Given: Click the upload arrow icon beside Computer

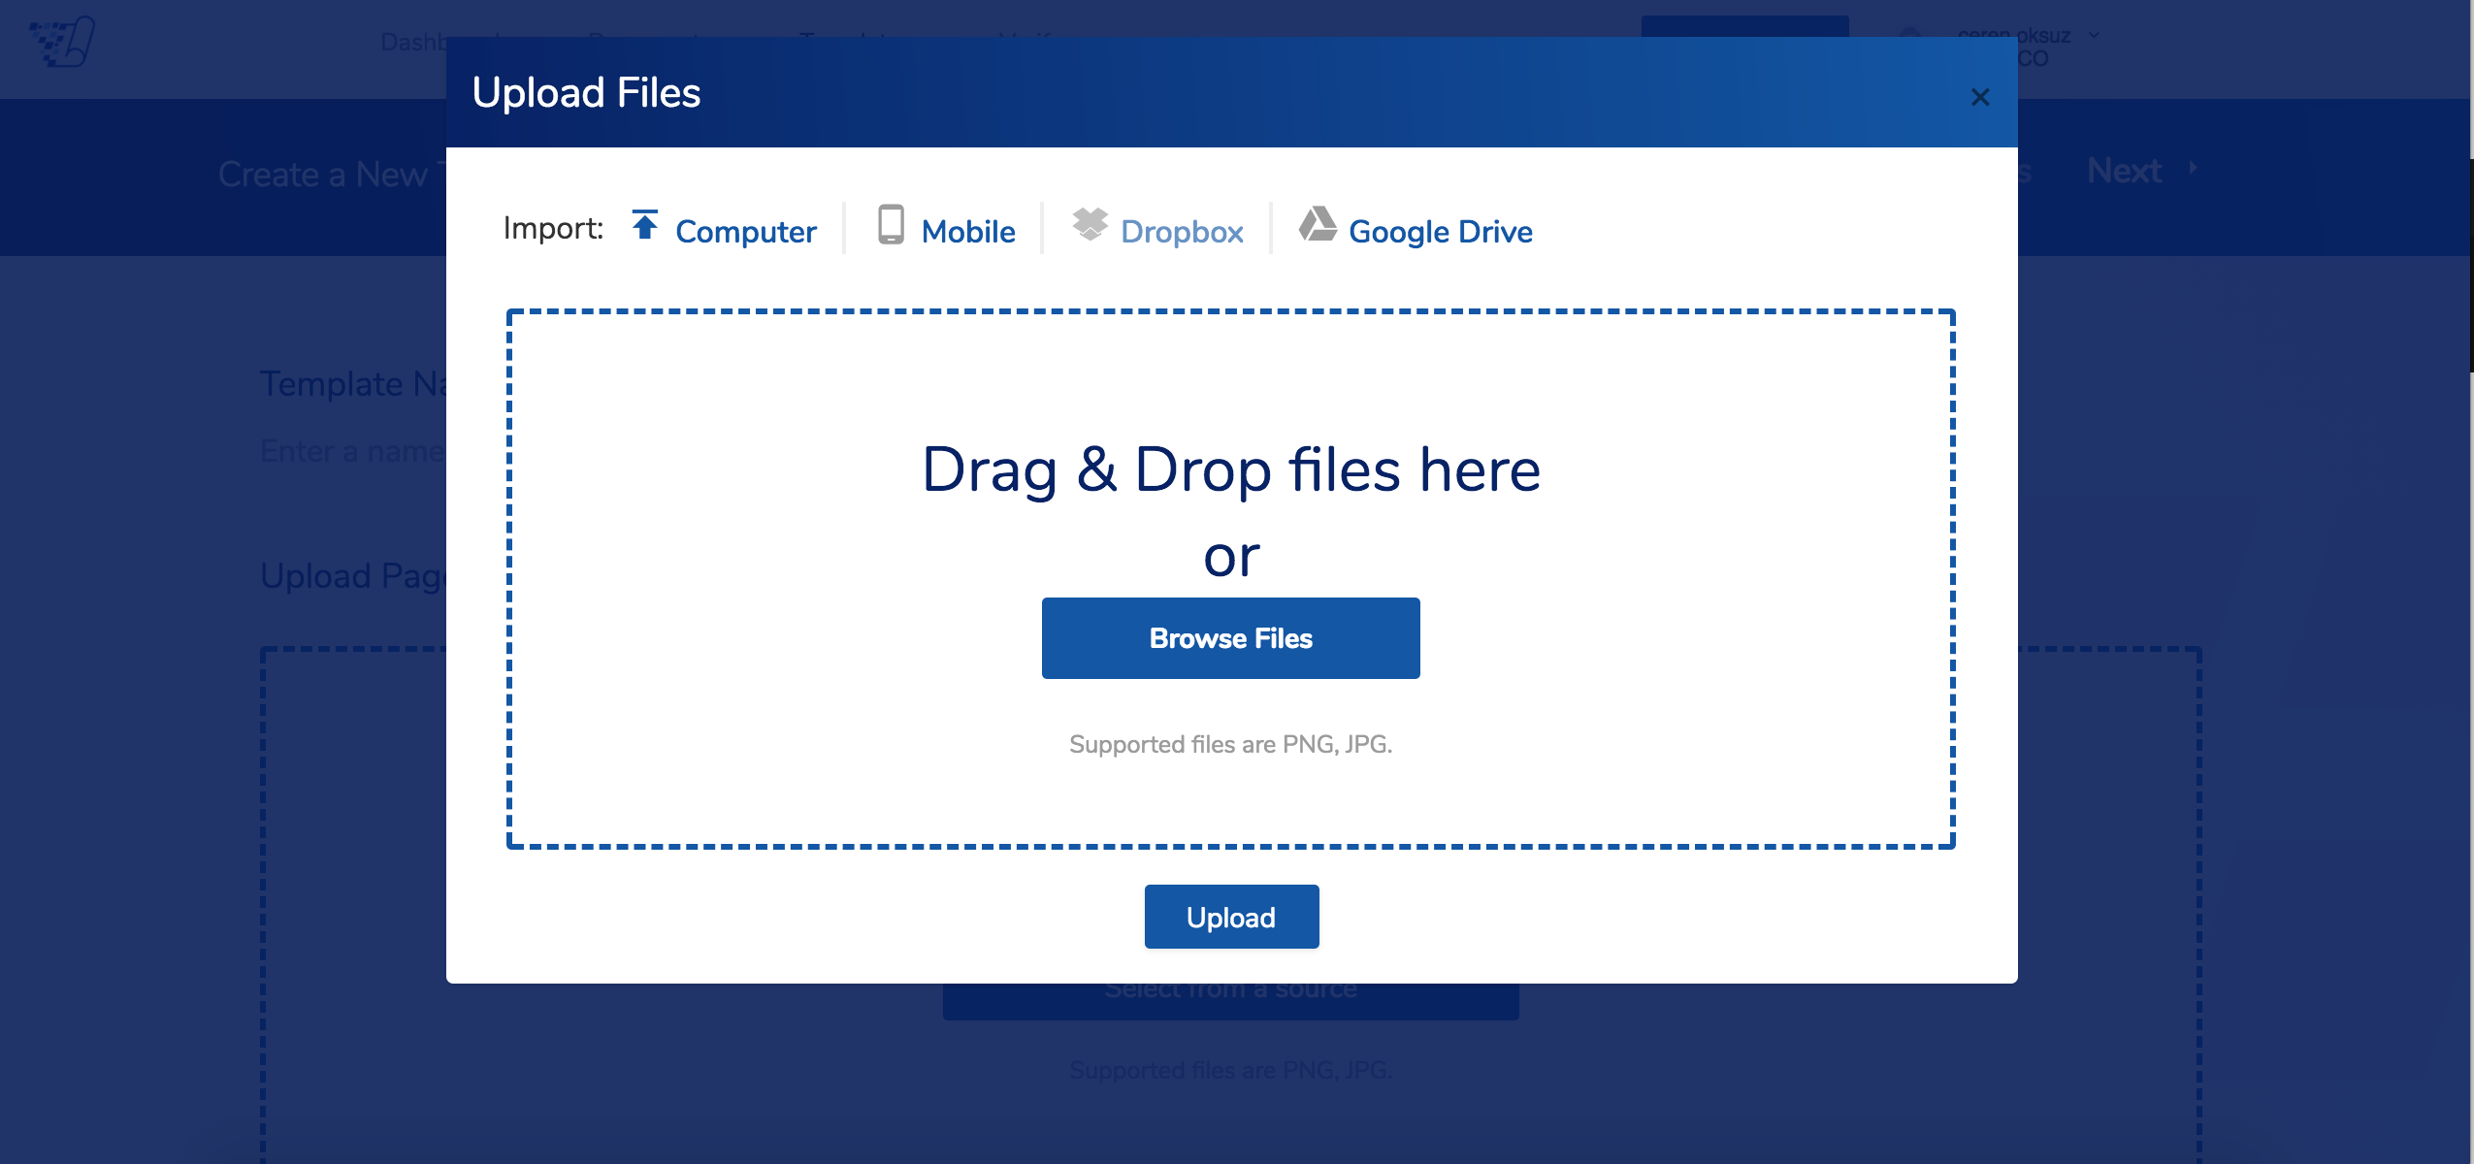Looking at the screenshot, I should (x=644, y=225).
